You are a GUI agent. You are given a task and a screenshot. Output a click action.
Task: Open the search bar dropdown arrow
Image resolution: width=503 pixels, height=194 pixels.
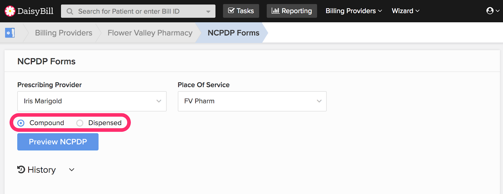click(208, 12)
